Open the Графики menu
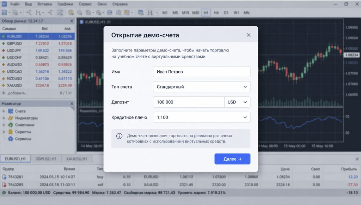 tap(65, 4)
